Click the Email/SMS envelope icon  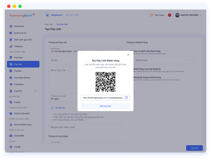11,136
